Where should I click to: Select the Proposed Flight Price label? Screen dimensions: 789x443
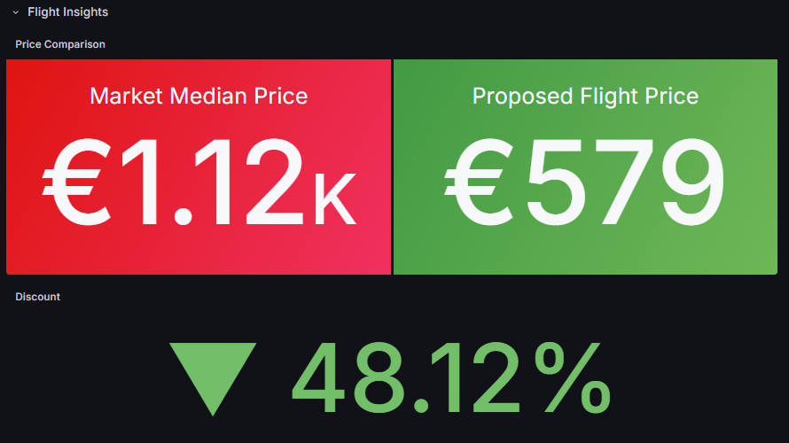pyautogui.click(x=585, y=96)
